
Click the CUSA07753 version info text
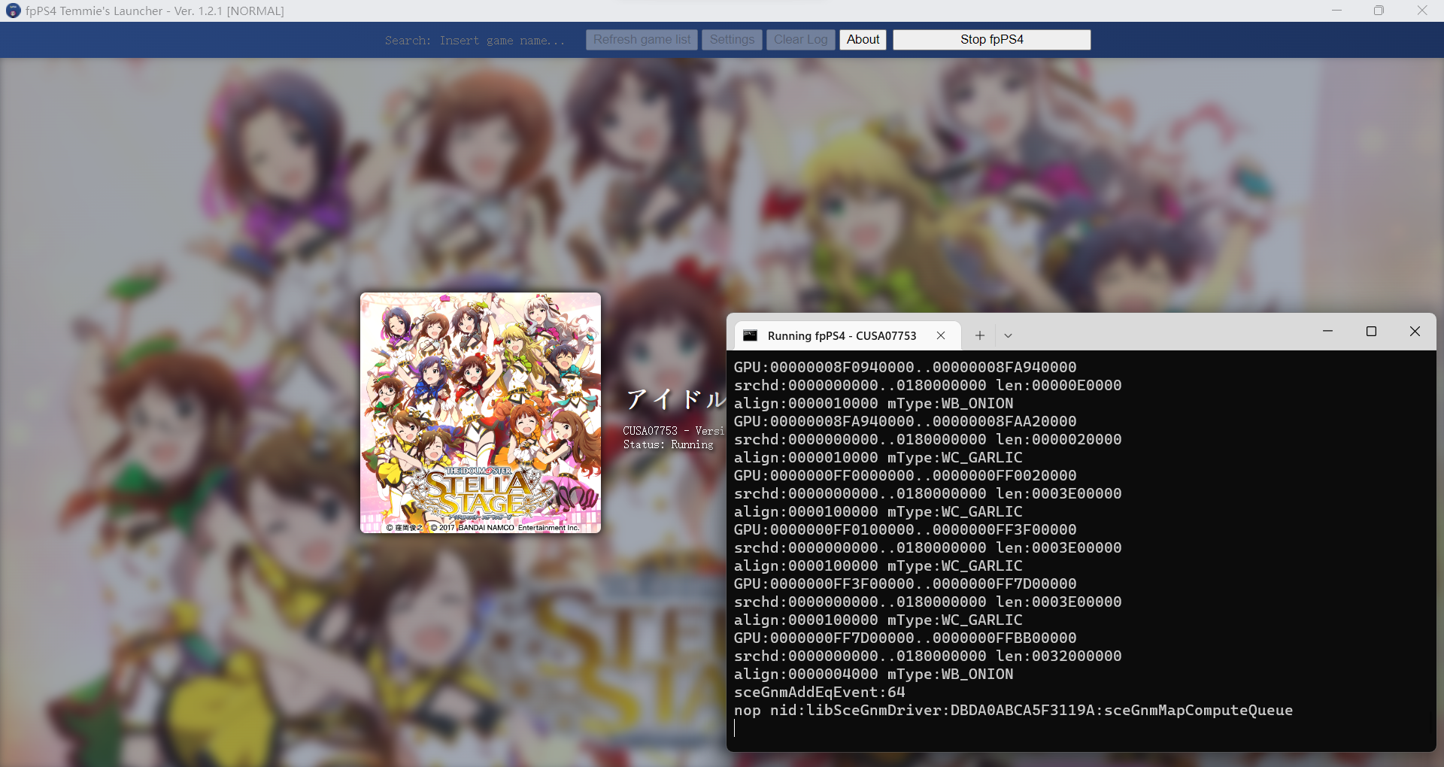tap(673, 430)
